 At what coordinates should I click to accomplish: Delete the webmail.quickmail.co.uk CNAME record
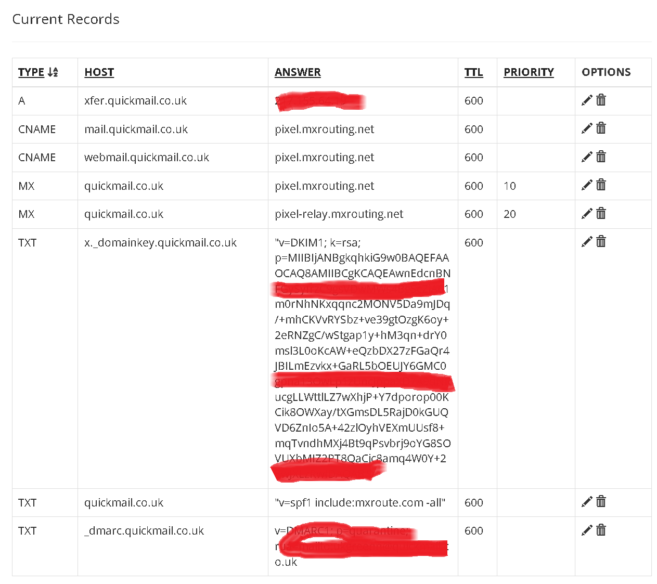(x=601, y=157)
